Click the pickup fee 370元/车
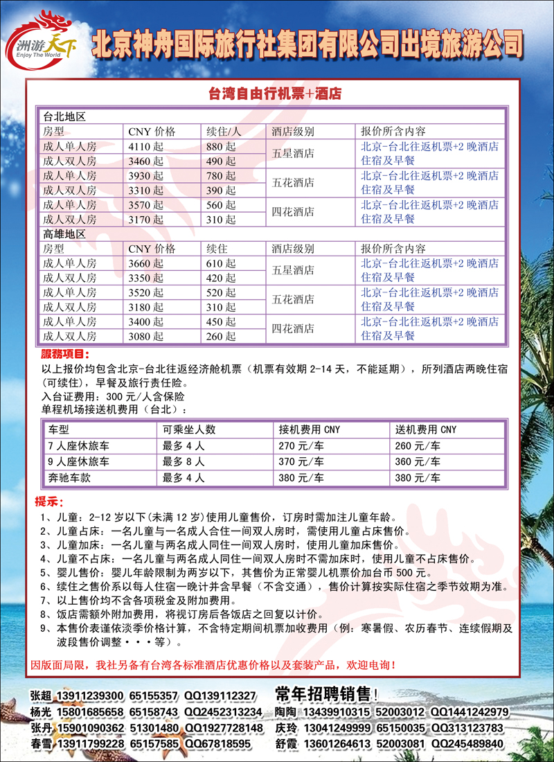 pyautogui.click(x=301, y=461)
